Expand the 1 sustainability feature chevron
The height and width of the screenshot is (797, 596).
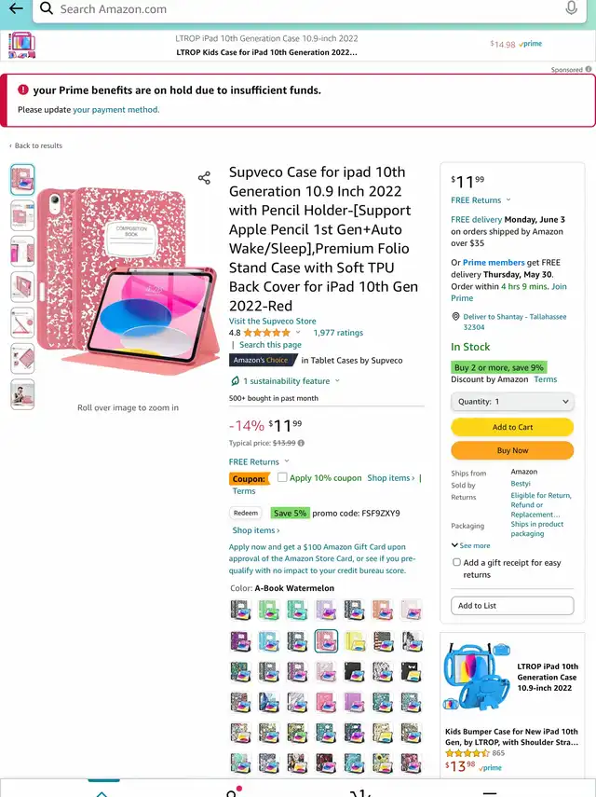click(x=337, y=380)
